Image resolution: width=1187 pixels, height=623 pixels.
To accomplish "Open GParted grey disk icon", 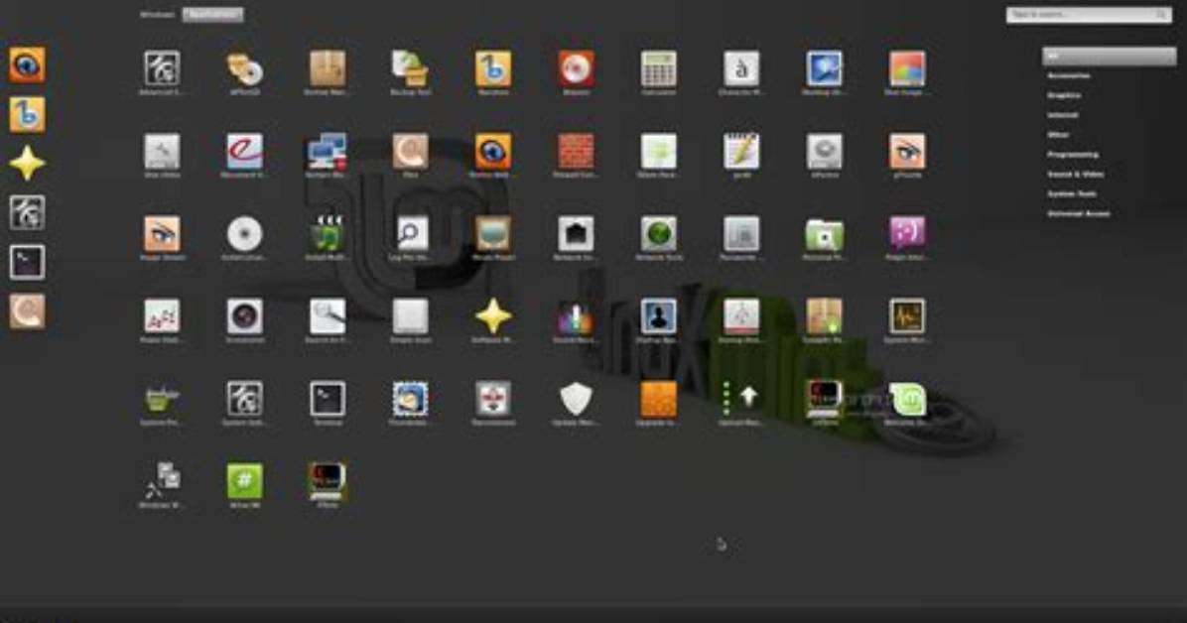I will coord(825,152).
